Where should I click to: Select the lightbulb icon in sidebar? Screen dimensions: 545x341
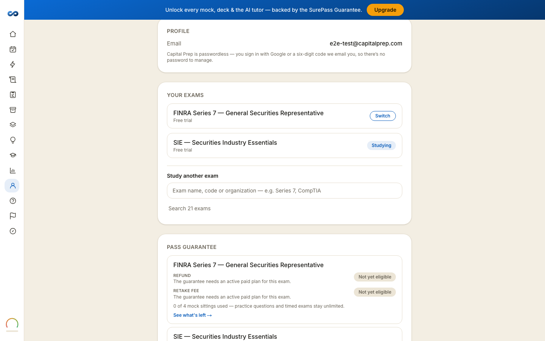13,140
